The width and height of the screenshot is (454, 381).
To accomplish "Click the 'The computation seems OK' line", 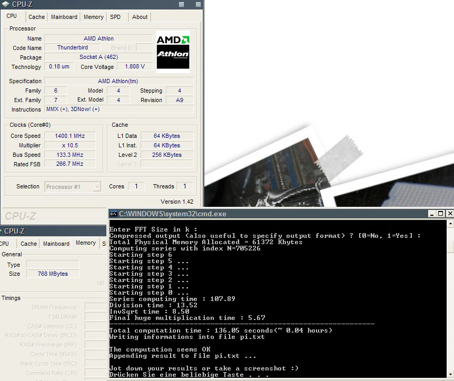I will 160,349.
